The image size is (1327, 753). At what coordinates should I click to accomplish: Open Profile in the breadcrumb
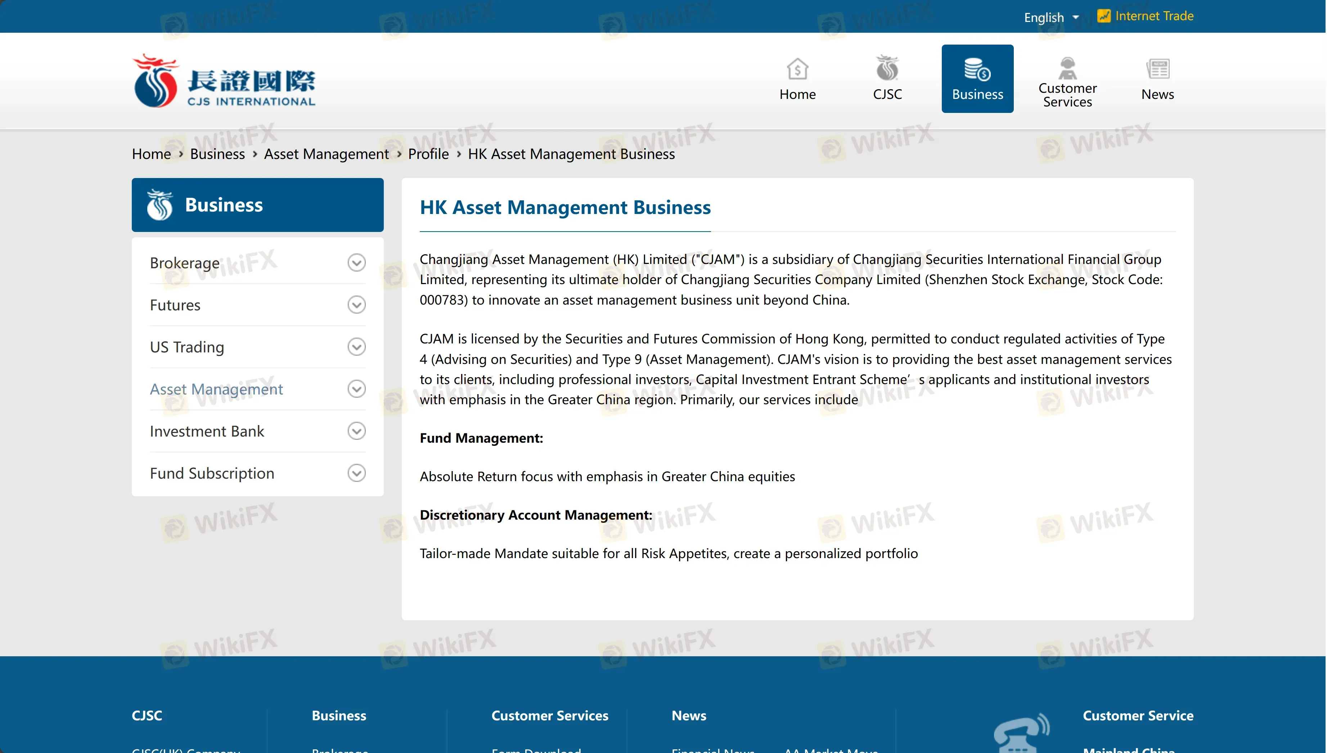428,154
